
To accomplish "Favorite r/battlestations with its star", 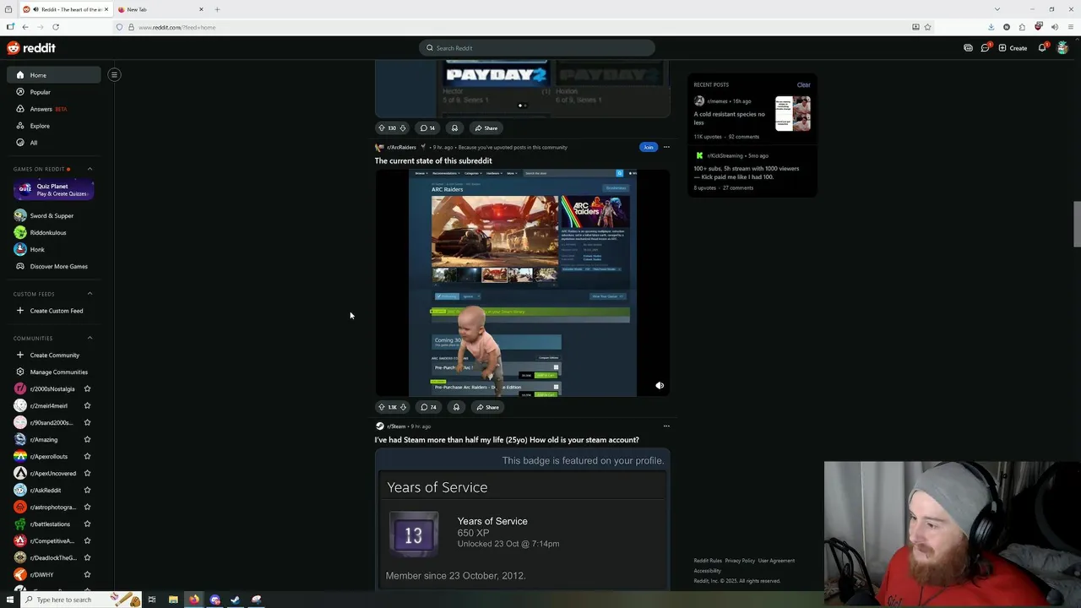I will pyautogui.click(x=87, y=524).
